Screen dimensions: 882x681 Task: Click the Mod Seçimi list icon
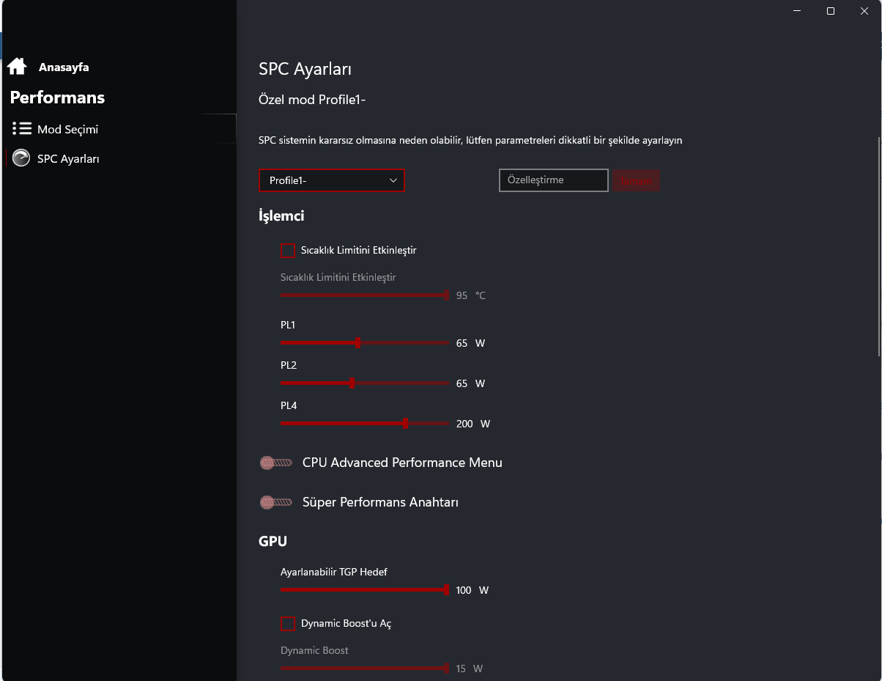click(x=22, y=129)
